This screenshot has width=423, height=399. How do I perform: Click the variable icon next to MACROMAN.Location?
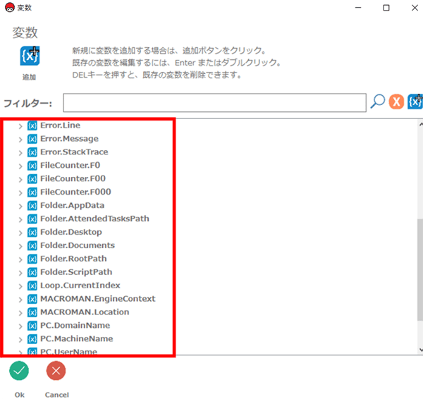pos(32,312)
